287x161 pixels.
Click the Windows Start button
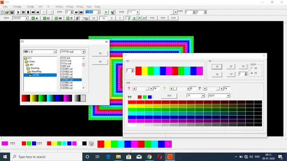[x=5, y=157]
